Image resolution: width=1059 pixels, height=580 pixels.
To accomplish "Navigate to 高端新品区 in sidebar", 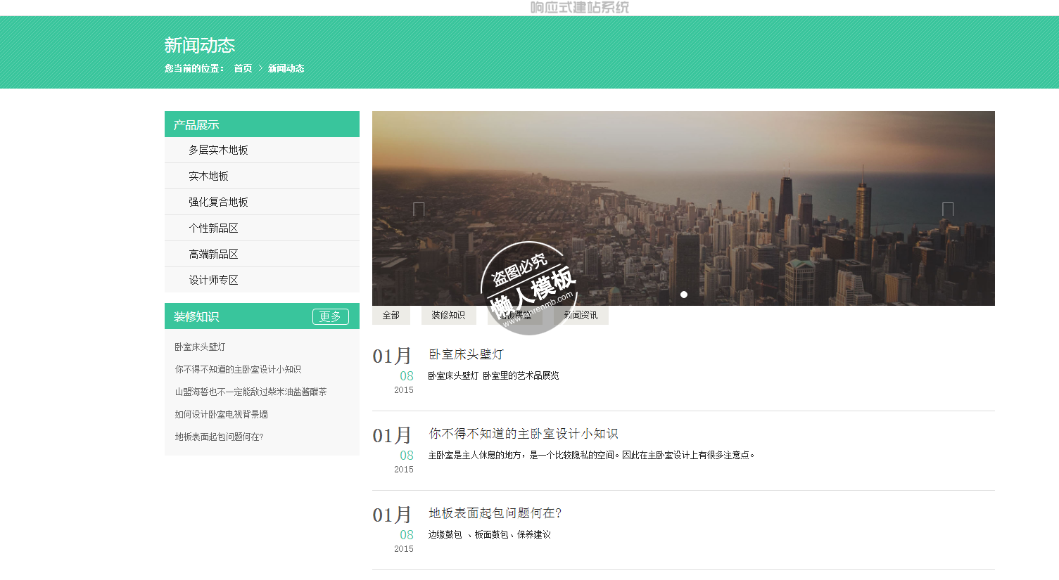I will [x=213, y=254].
